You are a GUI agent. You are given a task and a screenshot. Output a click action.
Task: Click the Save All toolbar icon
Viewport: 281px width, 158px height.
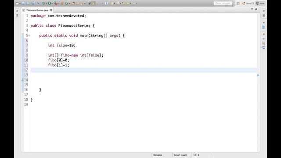tap(28, 3)
